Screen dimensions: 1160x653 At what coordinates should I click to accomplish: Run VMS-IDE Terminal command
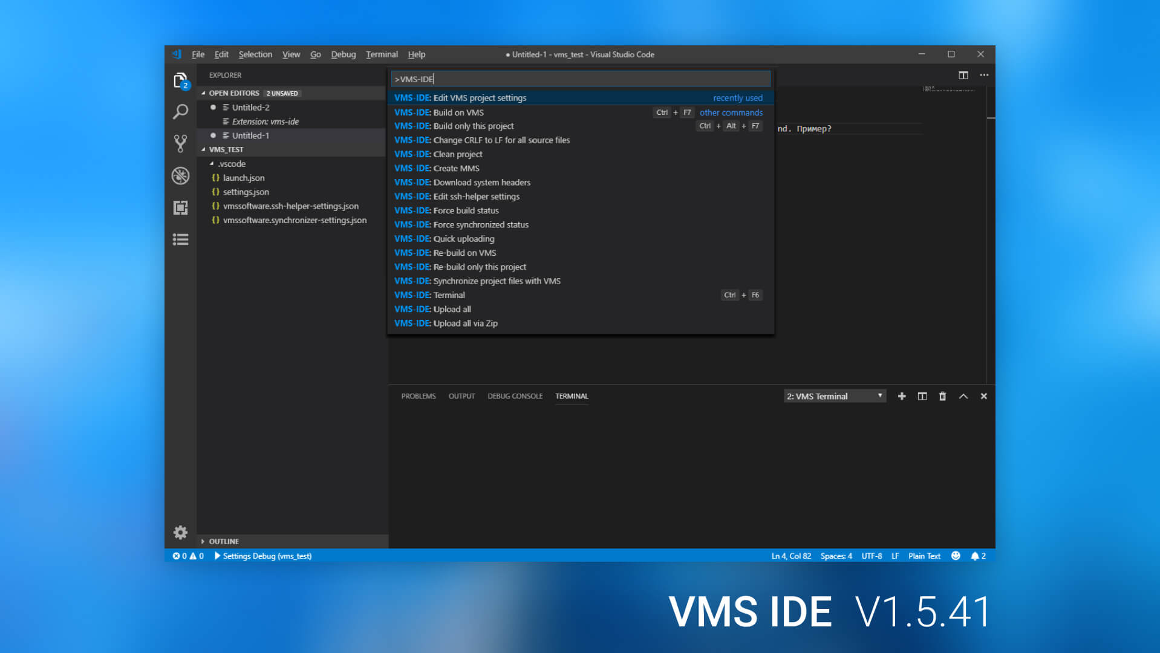pyautogui.click(x=581, y=295)
